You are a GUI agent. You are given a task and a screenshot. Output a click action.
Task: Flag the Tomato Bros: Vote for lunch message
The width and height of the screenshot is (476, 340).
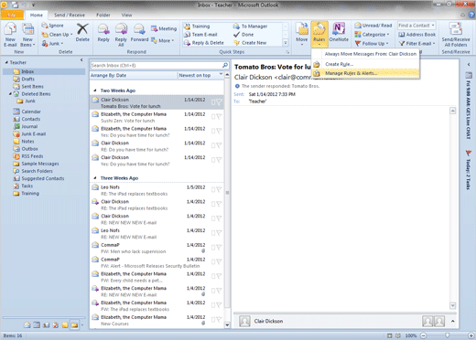(x=219, y=102)
